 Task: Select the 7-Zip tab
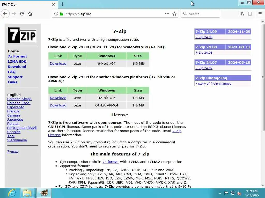tap(29, 4)
